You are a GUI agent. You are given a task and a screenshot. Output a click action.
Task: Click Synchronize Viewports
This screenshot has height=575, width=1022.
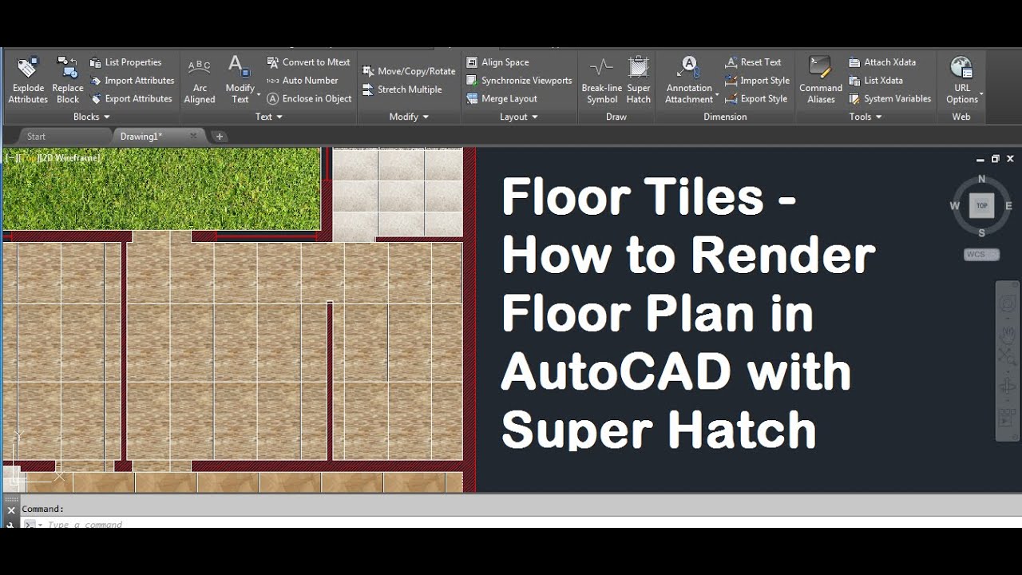519,81
